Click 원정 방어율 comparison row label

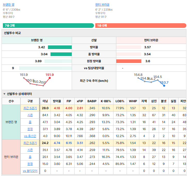click(x=94, y=61)
